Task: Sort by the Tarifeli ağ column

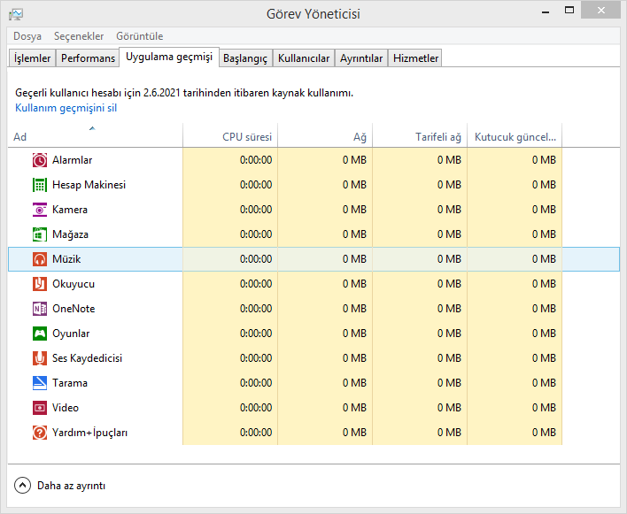Action: coord(420,136)
